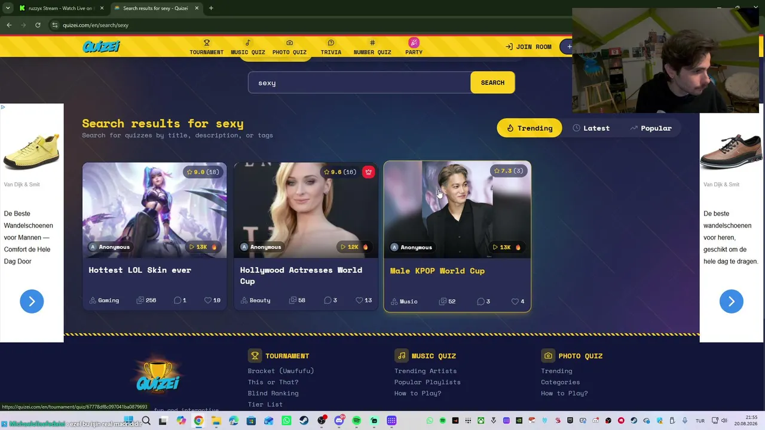Screen dimensions: 765x430
Task: Advance the left shoe ad with its arrow
Action: pos(32,302)
